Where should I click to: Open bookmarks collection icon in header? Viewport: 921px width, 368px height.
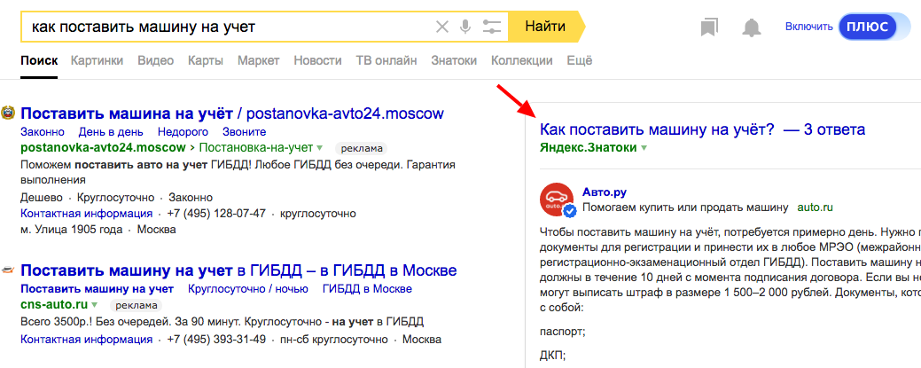pyautogui.click(x=709, y=27)
